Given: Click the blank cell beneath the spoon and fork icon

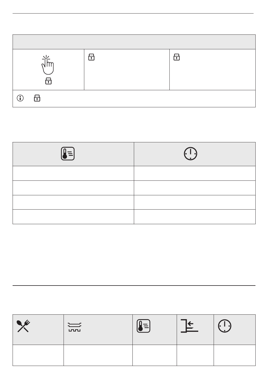Looking at the screenshot, I should [x=38, y=355].
